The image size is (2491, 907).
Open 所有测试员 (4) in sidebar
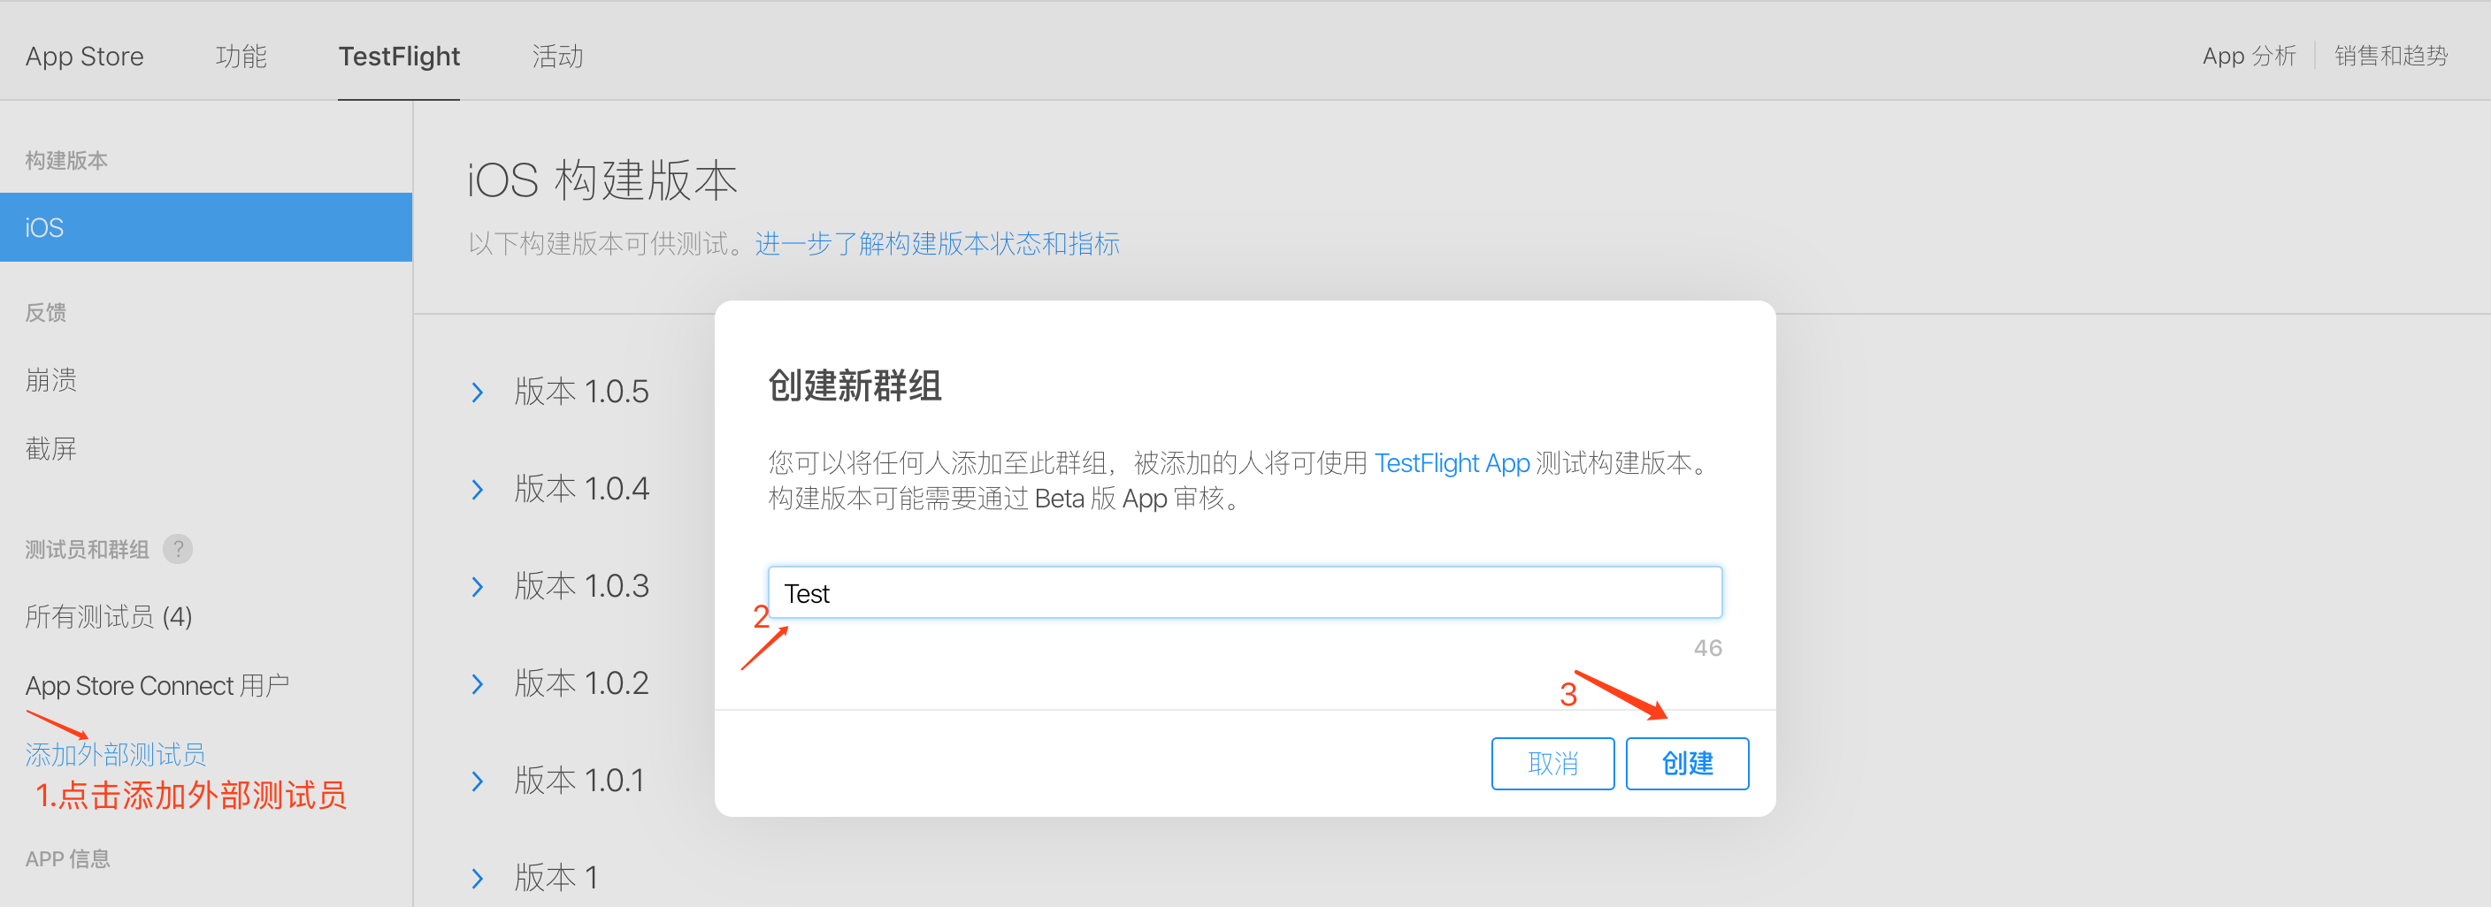(108, 616)
